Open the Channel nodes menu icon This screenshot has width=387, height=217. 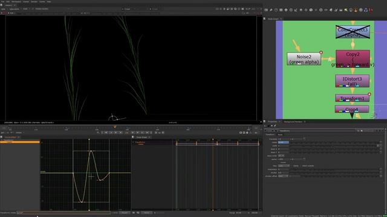coord(281,10)
